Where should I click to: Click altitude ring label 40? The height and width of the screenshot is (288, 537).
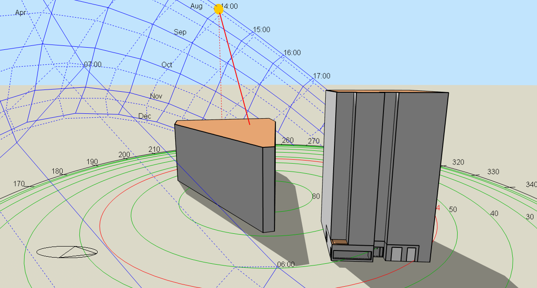(x=494, y=213)
